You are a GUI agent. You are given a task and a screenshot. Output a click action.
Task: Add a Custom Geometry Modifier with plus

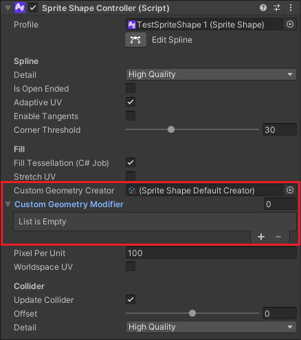(261, 237)
